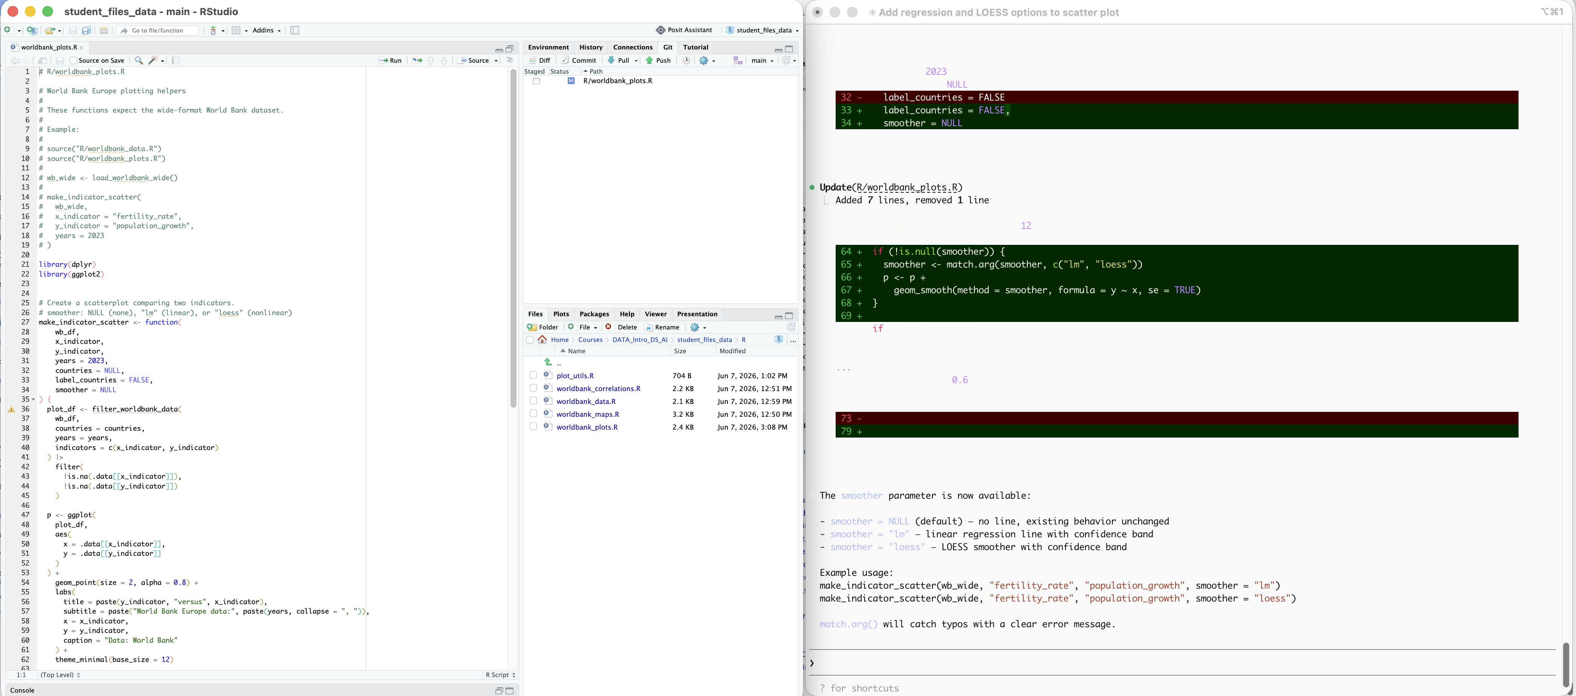The width and height of the screenshot is (1576, 696).
Task: Open the student_files_data project dropdown
Action: coord(762,30)
